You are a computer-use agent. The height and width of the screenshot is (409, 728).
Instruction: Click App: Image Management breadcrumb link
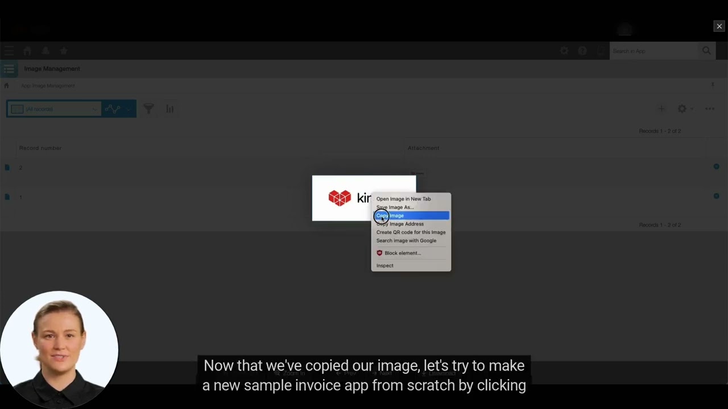(48, 86)
